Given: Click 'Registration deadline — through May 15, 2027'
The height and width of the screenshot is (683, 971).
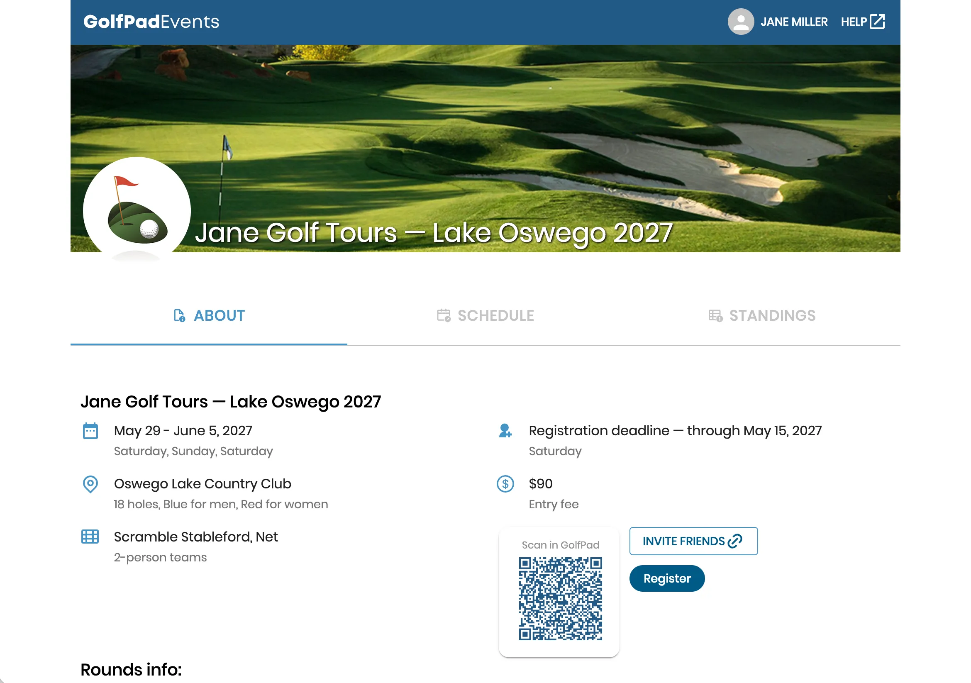Looking at the screenshot, I should 675,431.
